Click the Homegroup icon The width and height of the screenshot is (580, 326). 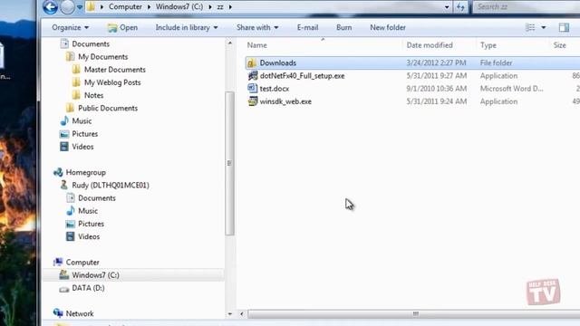pos(58,172)
